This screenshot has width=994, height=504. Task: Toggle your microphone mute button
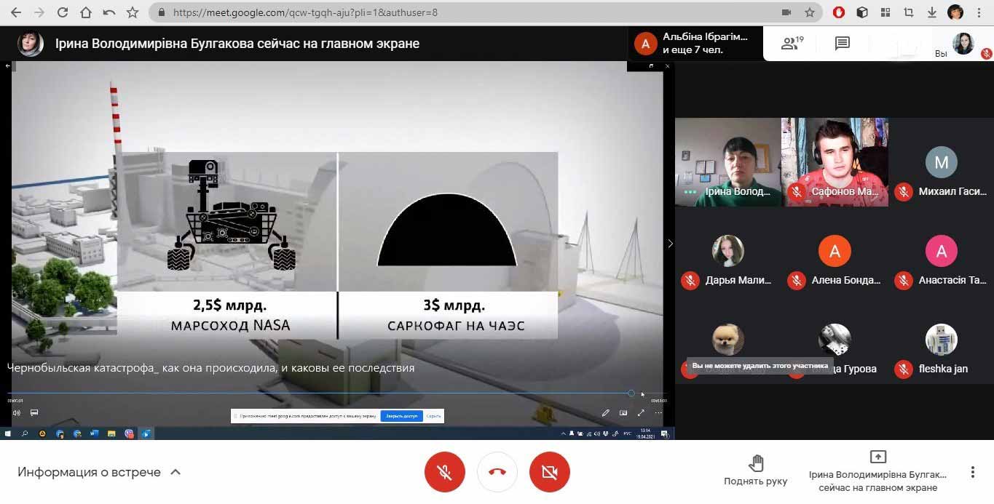pos(445,472)
